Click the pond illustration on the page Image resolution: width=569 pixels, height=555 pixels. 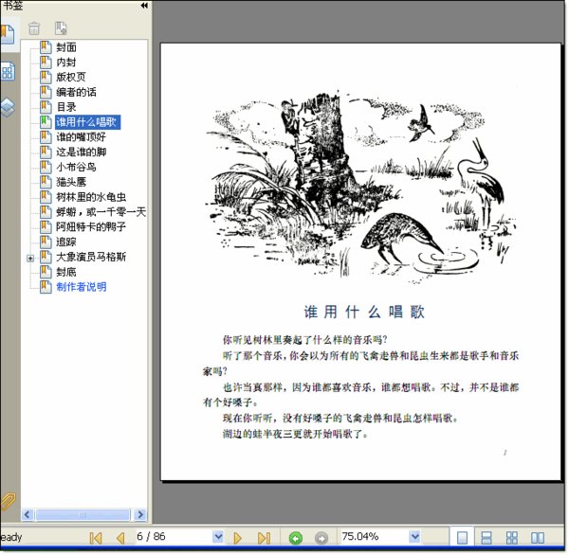click(362, 186)
